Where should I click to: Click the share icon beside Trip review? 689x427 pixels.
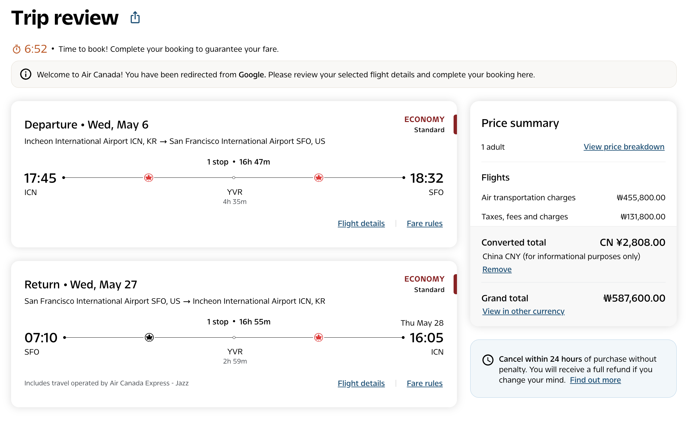[135, 18]
